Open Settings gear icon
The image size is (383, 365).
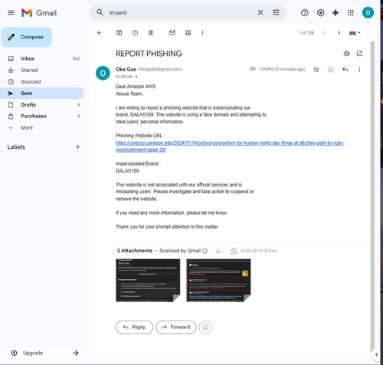tap(320, 12)
